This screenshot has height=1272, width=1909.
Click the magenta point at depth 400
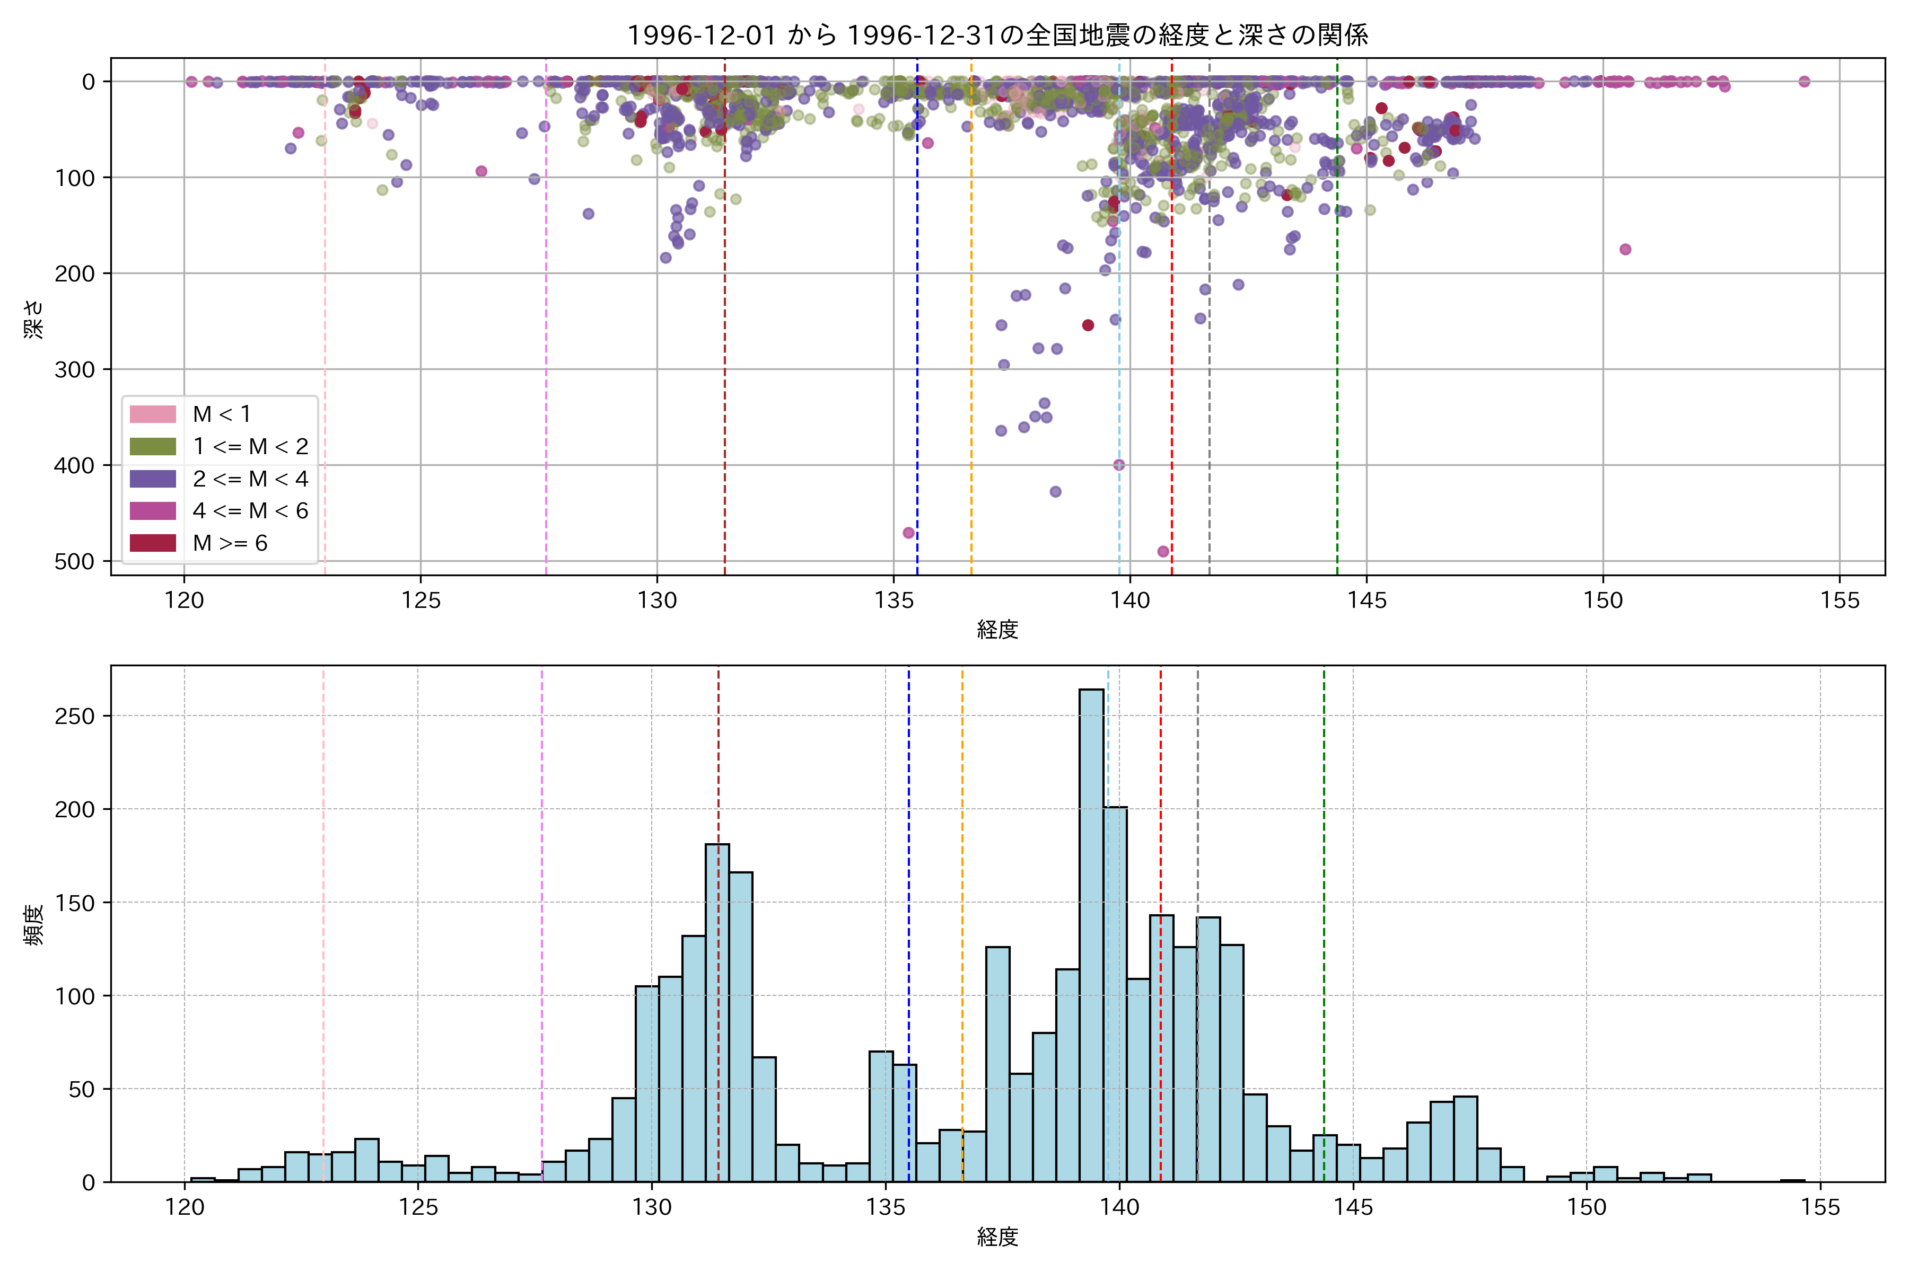(x=1118, y=465)
